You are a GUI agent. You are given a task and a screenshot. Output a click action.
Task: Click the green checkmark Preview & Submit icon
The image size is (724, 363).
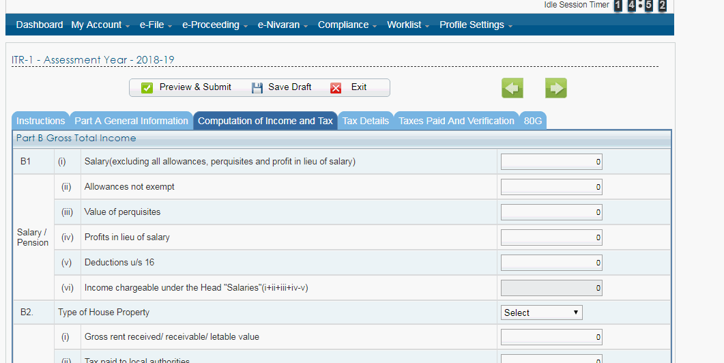point(147,88)
